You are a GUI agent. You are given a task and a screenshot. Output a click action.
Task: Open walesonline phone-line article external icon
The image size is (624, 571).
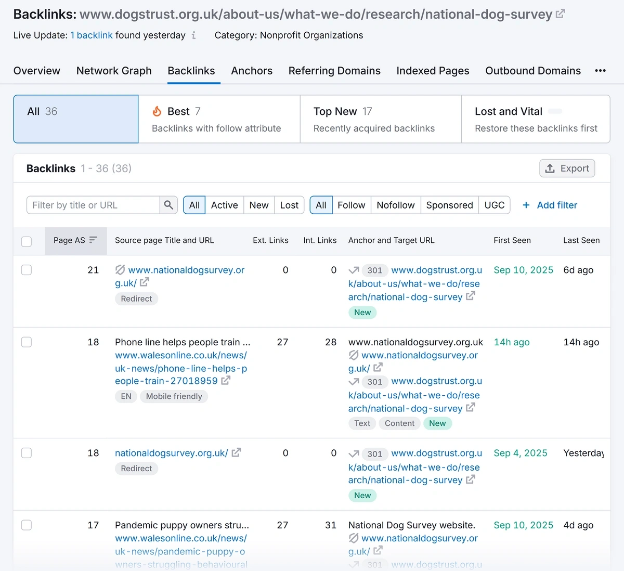(x=226, y=381)
